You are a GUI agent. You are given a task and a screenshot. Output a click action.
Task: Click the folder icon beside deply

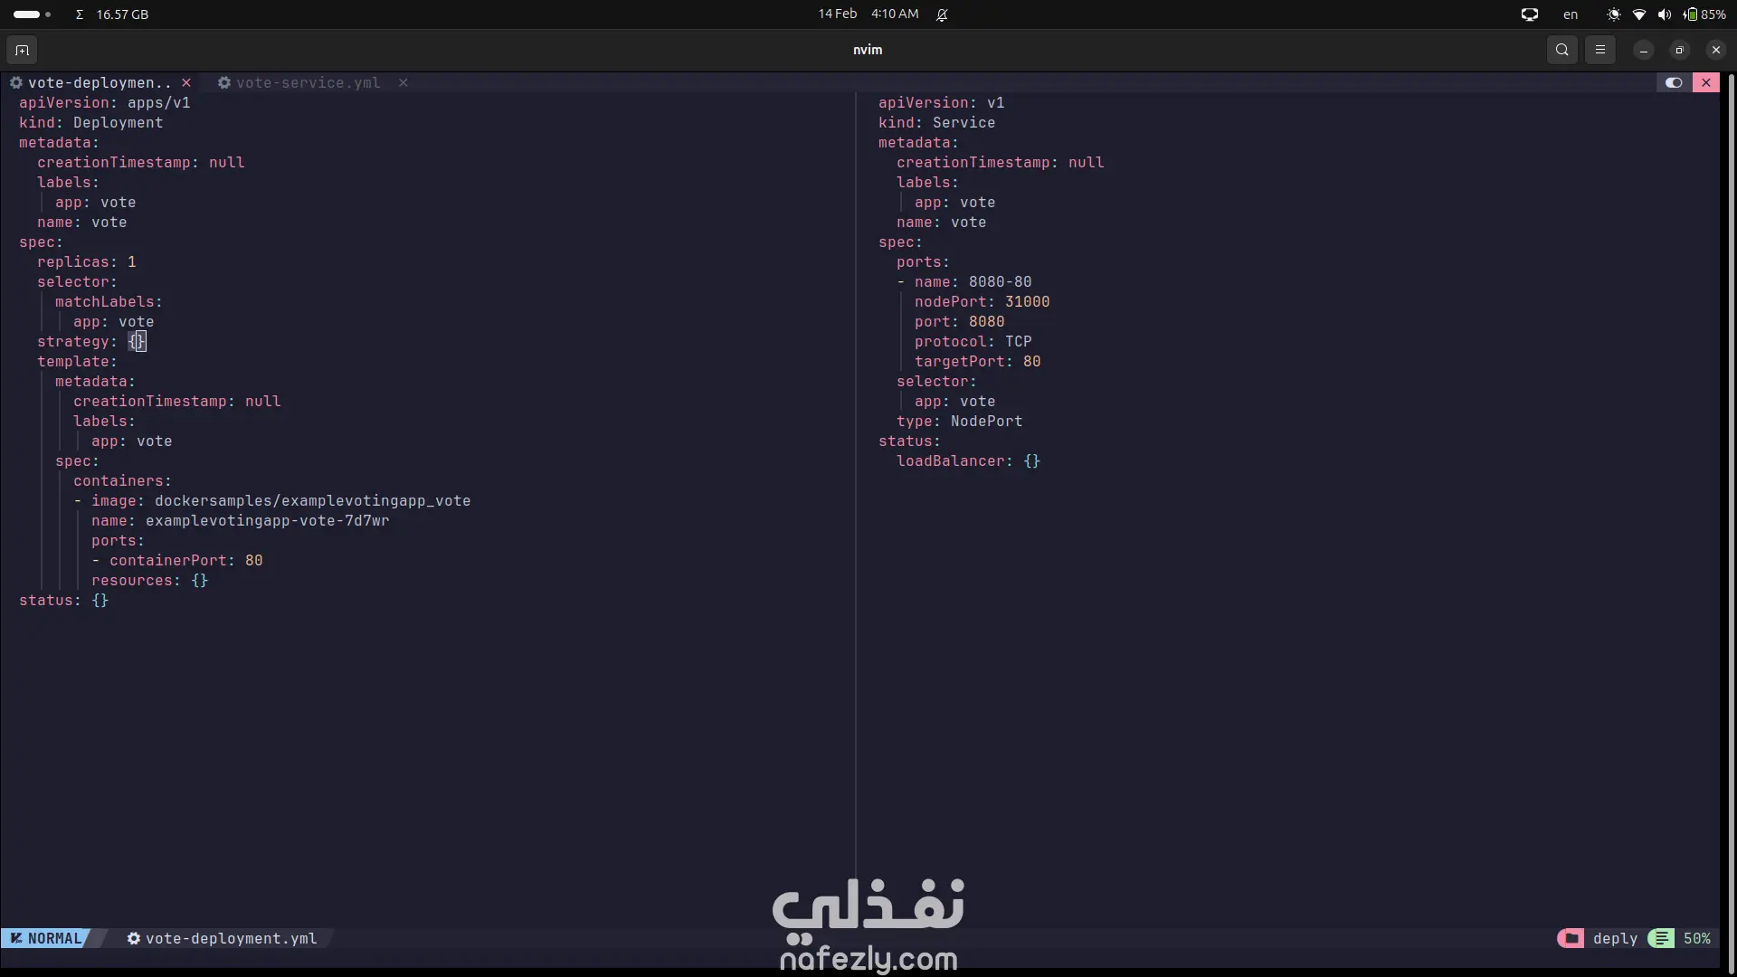pyautogui.click(x=1571, y=938)
